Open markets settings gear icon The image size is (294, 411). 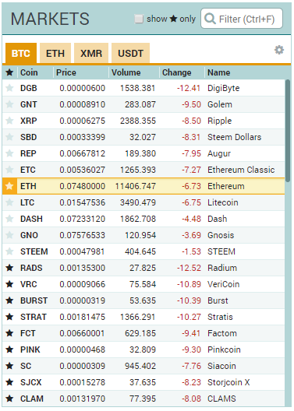click(x=279, y=50)
